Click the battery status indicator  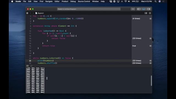[x=135, y=1]
